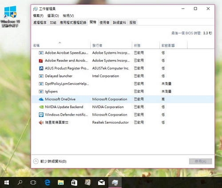Open the Windows 10 upgrade assistant desktop shortcut
This screenshot has height=188, width=222.
pyautogui.click(x=10, y=16)
